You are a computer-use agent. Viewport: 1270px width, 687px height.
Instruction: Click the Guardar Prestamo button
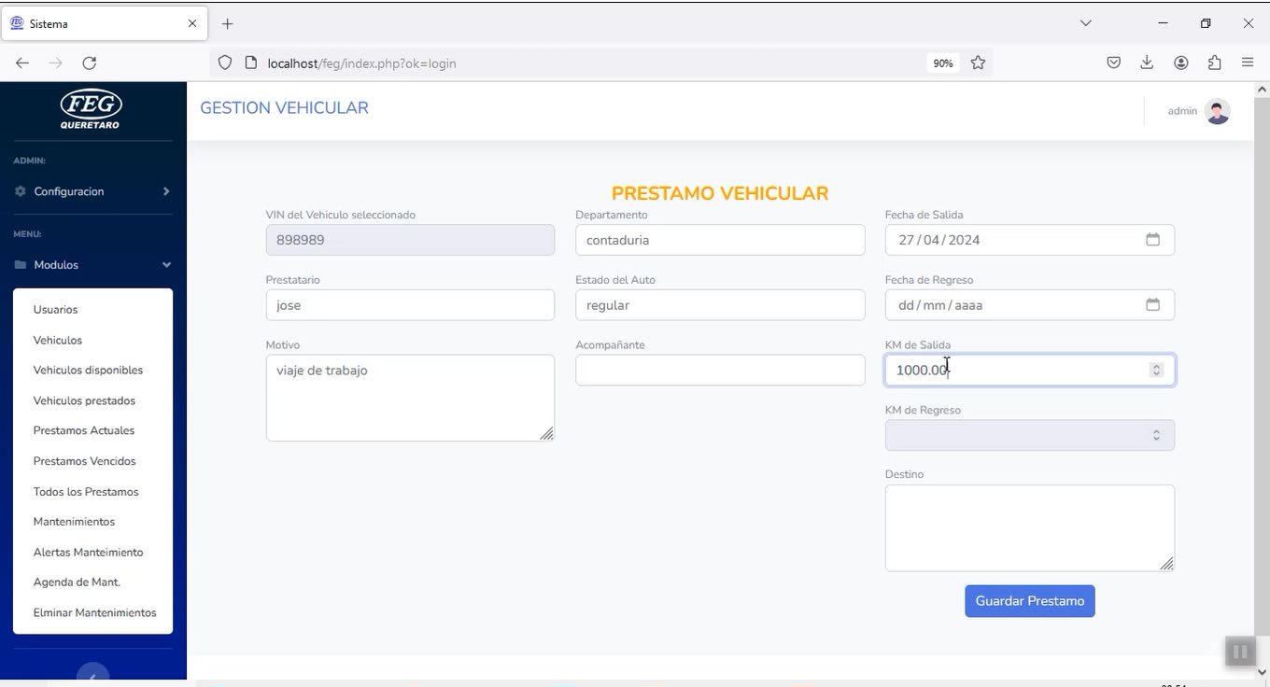[1029, 601]
